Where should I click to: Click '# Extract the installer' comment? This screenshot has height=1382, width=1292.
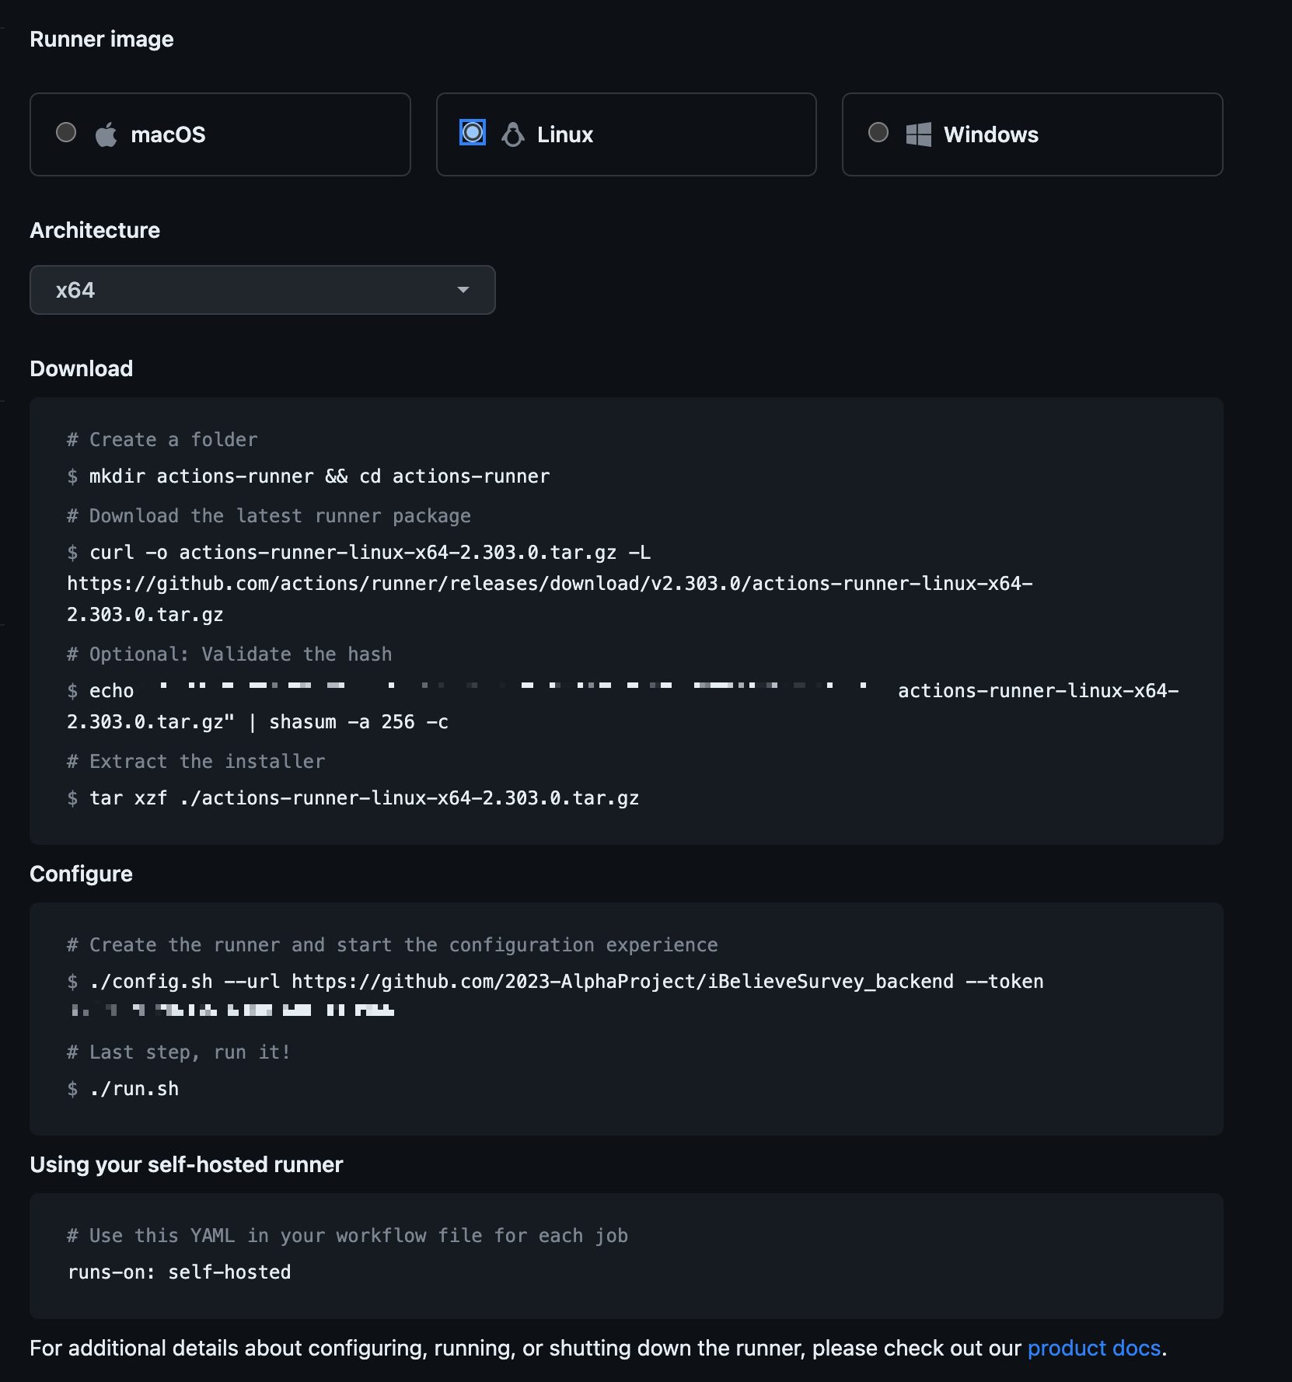click(x=196, y=762)
